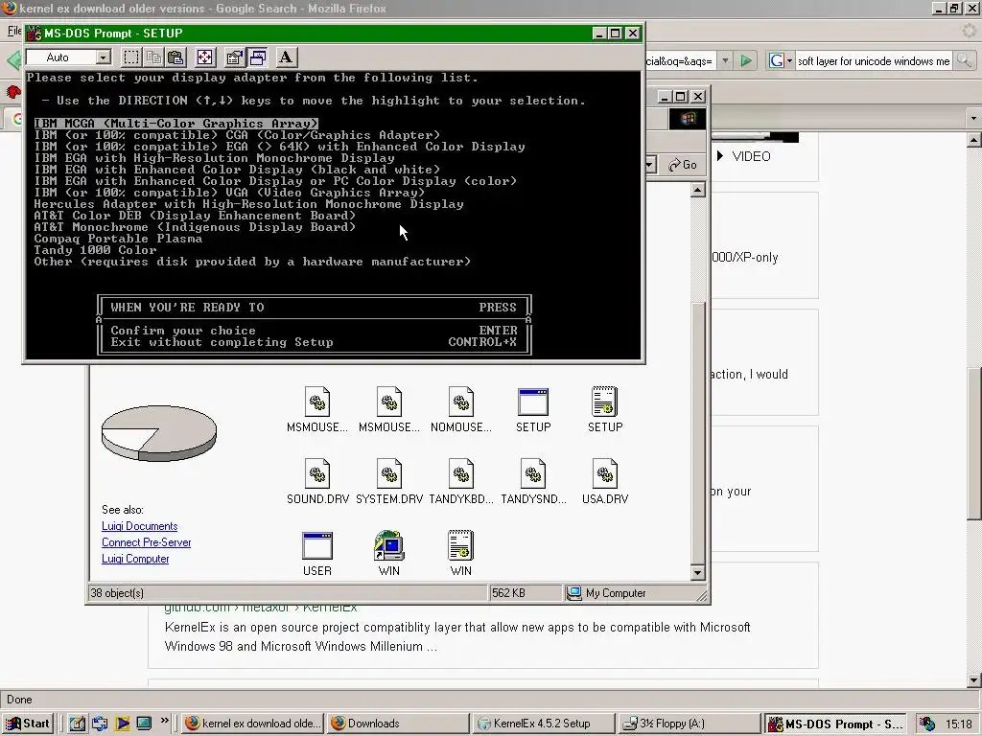This screenshot has height=736, width=982.
Task: Switch to Downloads taskbar button
Action: (398, 724)
